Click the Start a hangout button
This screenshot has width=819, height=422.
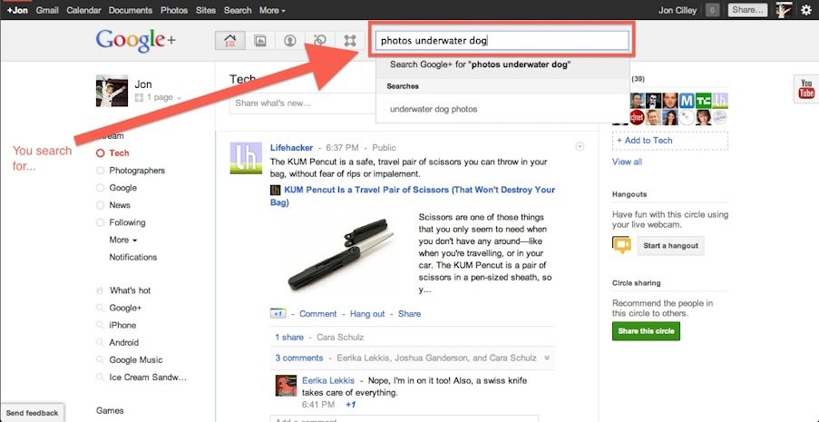tap(670, 245)
